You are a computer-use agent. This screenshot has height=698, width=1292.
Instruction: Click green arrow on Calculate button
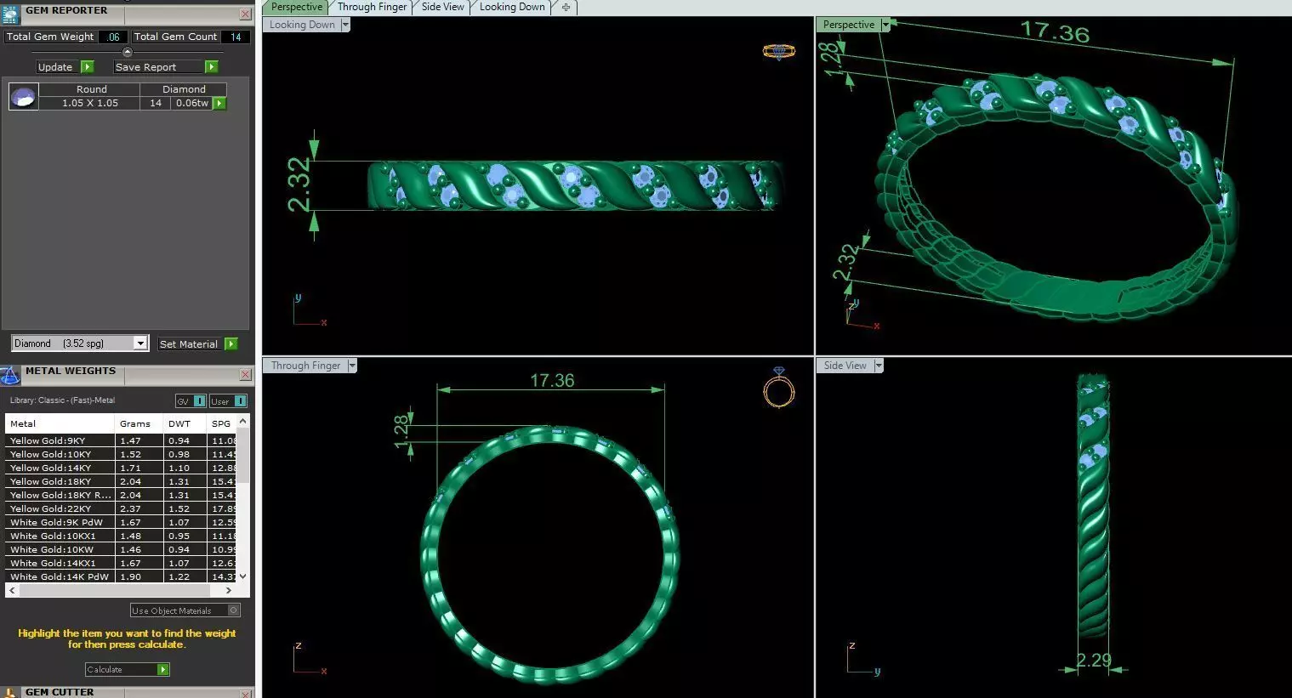[163, 670]
